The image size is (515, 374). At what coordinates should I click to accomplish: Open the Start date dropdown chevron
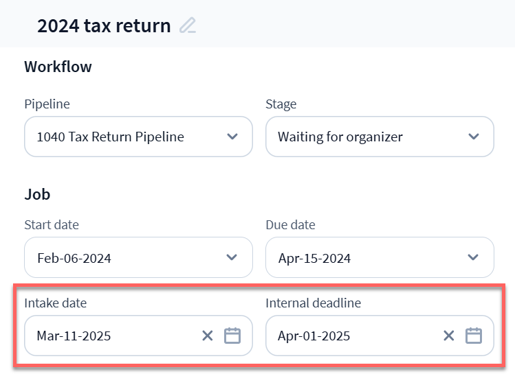tap(232, 257)
